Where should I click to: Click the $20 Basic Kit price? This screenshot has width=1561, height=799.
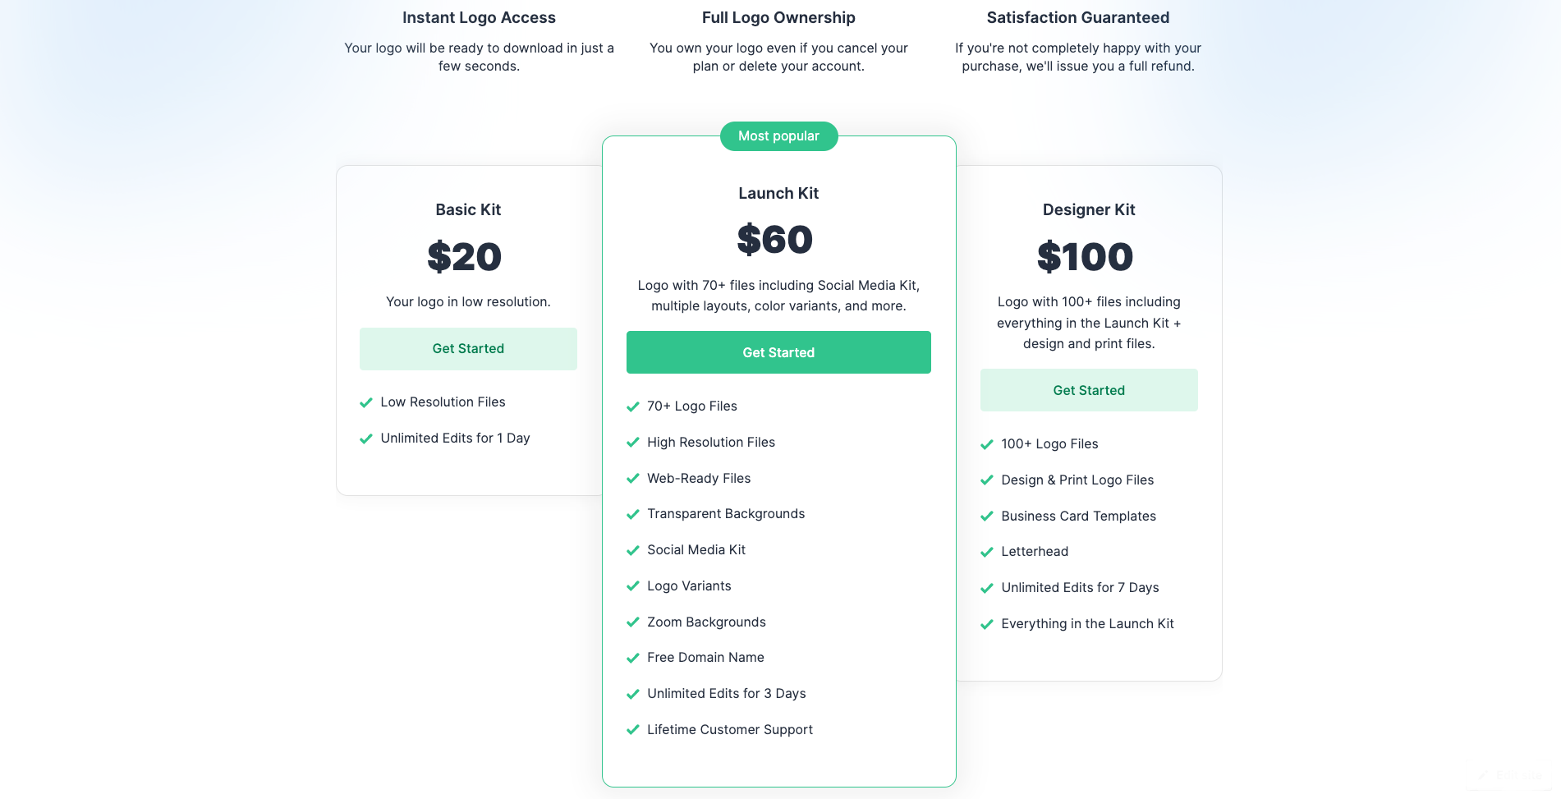click(x=465, y=257)
